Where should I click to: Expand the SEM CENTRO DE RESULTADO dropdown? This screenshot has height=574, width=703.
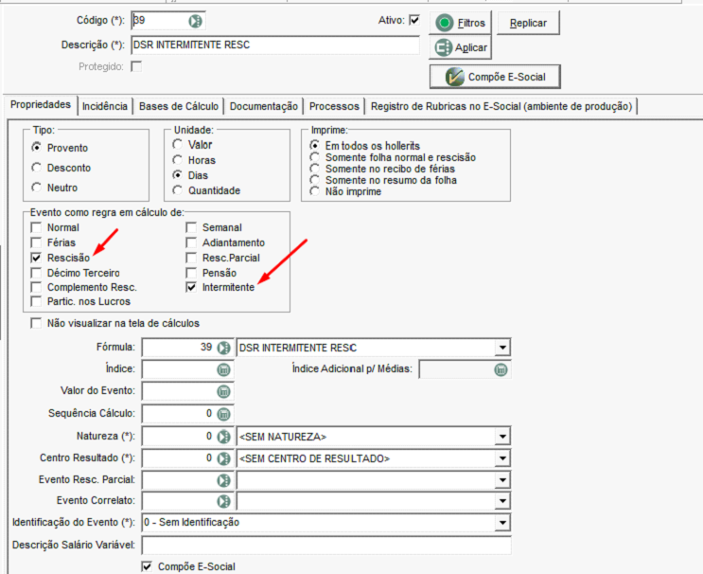[502, 458]
